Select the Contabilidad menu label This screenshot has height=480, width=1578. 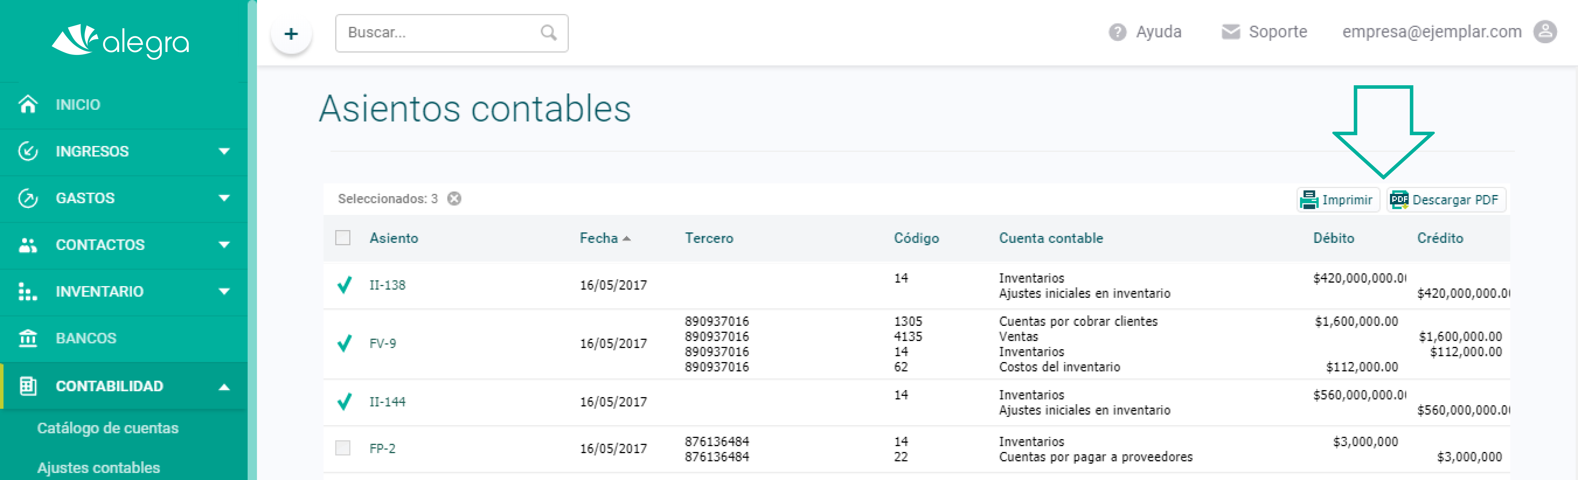(x=110, y=386)
